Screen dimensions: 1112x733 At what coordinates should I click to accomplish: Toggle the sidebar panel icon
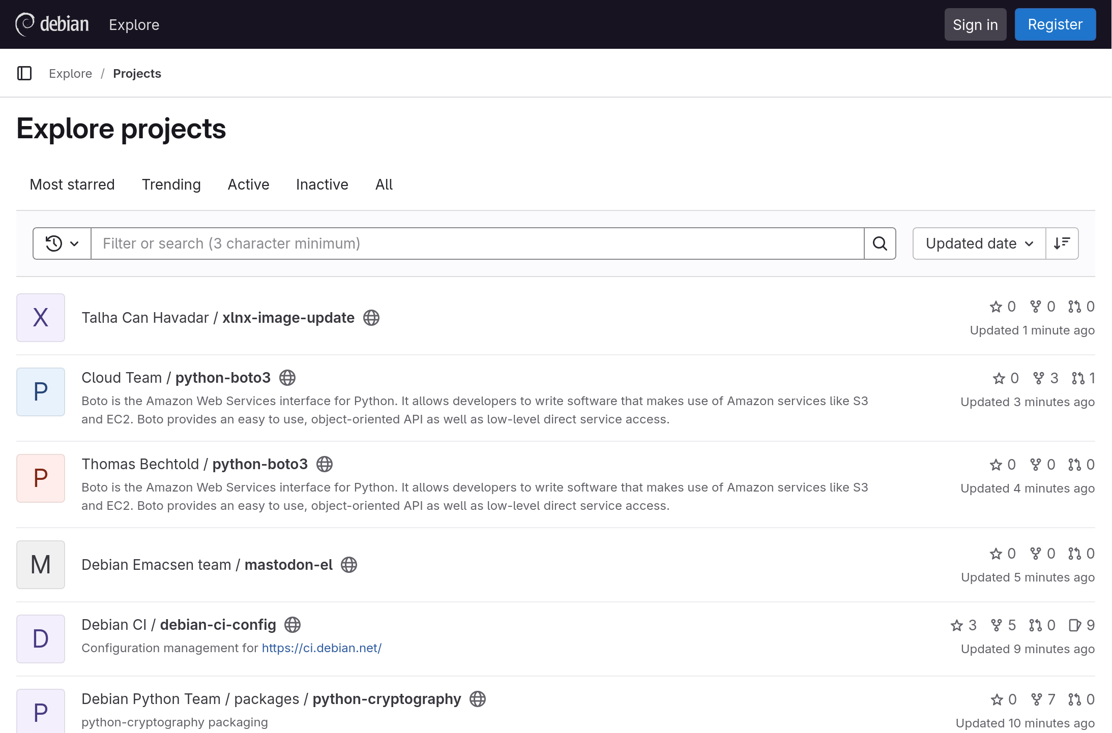pos(24,74)
